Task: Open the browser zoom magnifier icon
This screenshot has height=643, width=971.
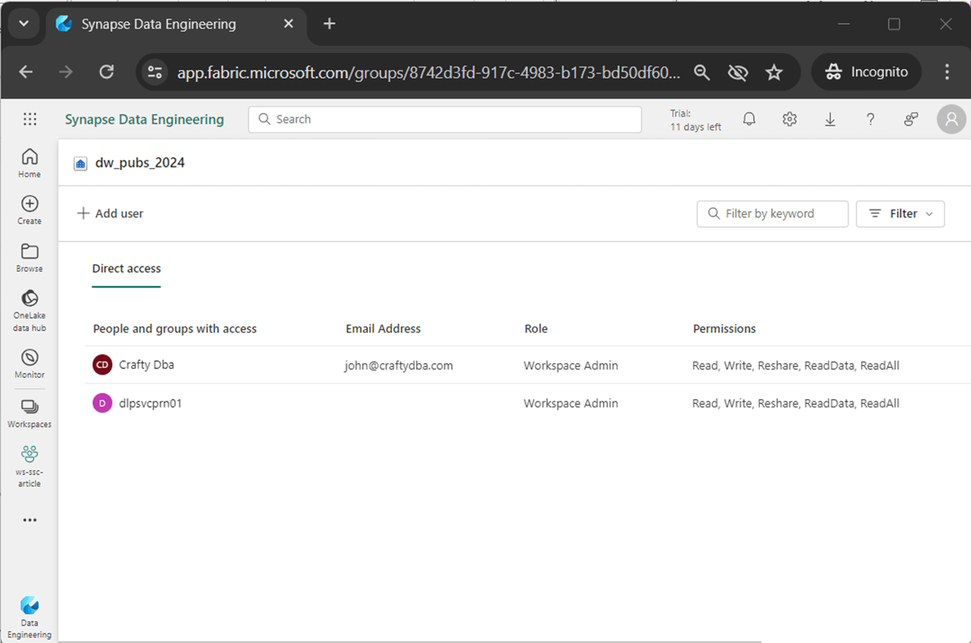Action: coord(702,72)
